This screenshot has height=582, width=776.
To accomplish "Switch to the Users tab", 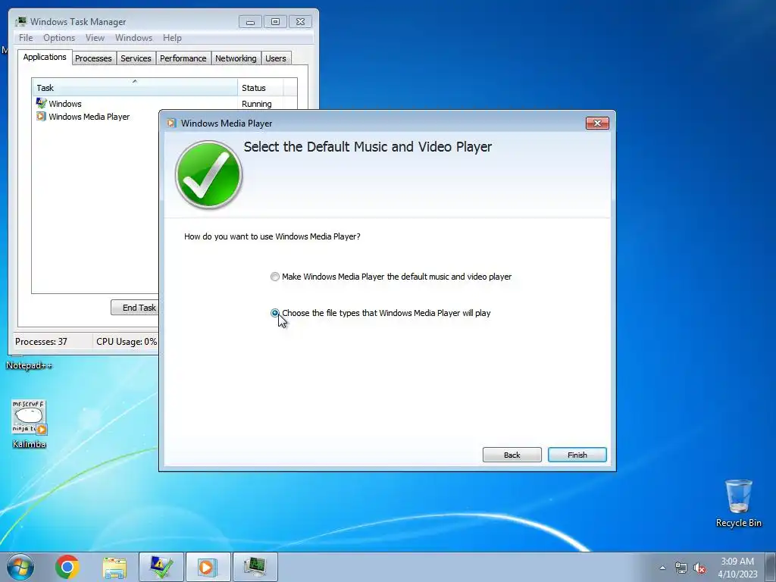I will tap(276, 58).
